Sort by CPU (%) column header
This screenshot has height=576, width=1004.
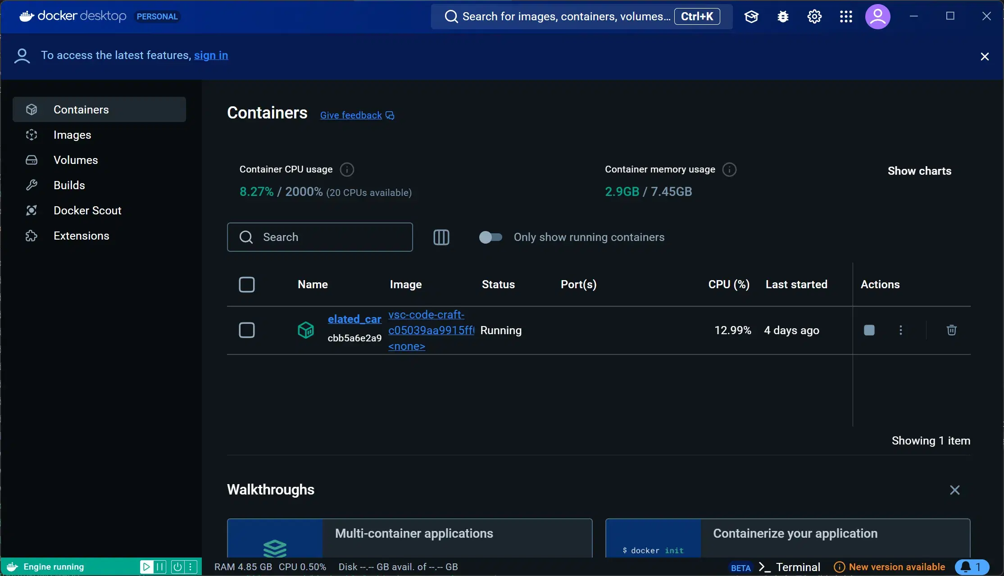(729, 285)
